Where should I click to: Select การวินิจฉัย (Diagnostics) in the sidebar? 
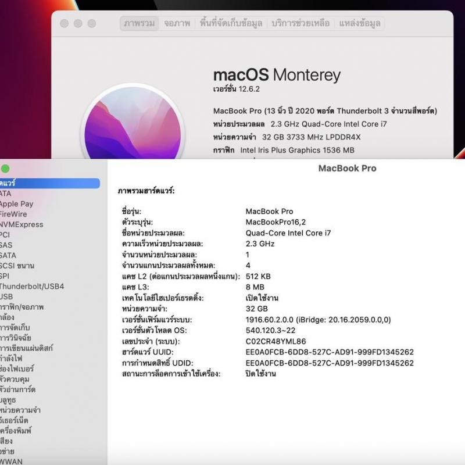(x=16, y=338)
